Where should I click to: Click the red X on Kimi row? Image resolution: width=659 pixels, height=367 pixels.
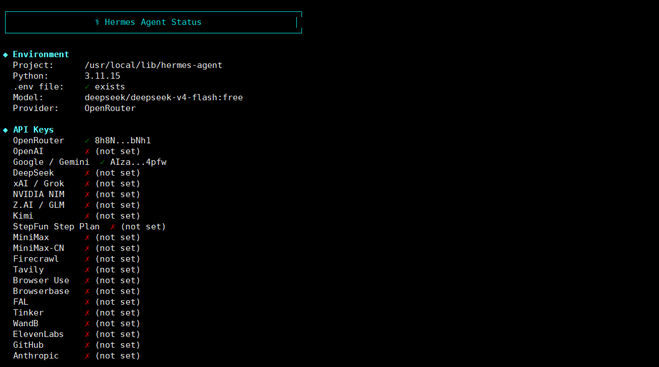pyautogui.click(x=87, y=216)
